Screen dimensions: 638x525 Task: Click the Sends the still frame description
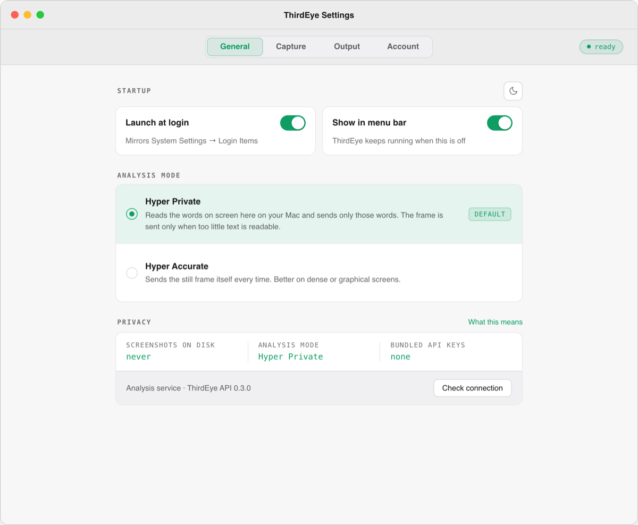(x=273, y=280)
